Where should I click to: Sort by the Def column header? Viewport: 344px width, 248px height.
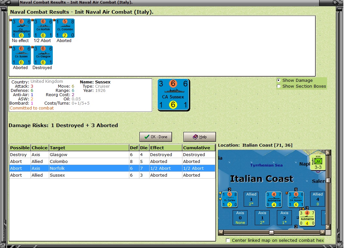[134, 148]
